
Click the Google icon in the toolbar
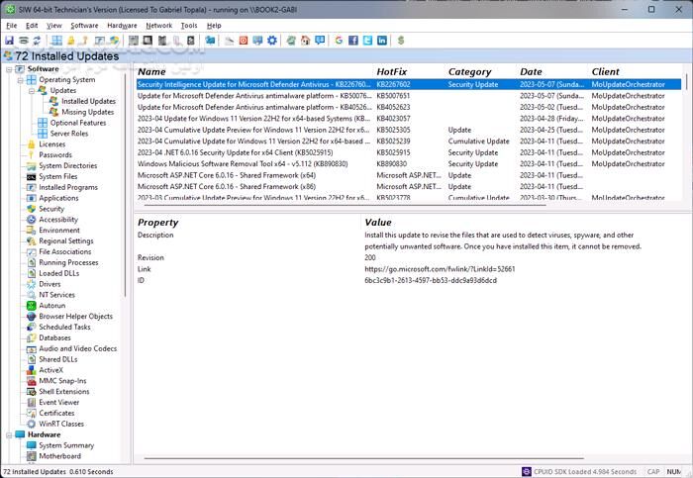340,41
